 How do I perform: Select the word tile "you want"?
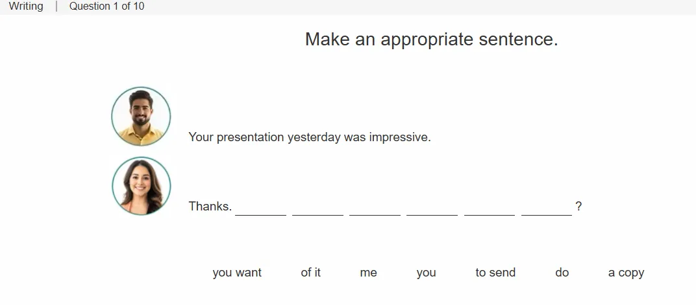point(237,273)
